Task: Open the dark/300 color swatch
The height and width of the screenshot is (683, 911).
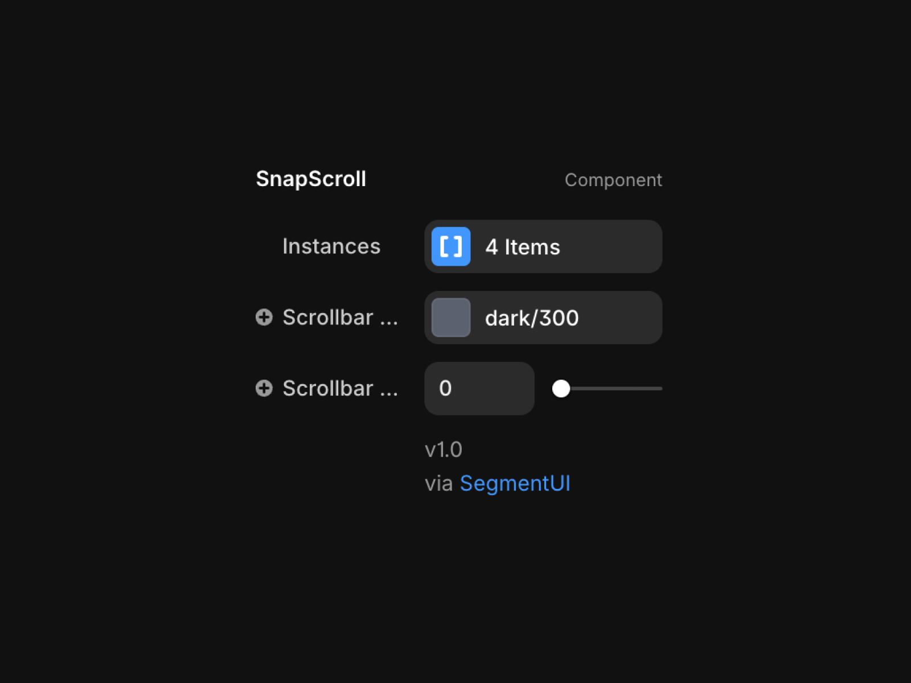Action: [451, 318]
